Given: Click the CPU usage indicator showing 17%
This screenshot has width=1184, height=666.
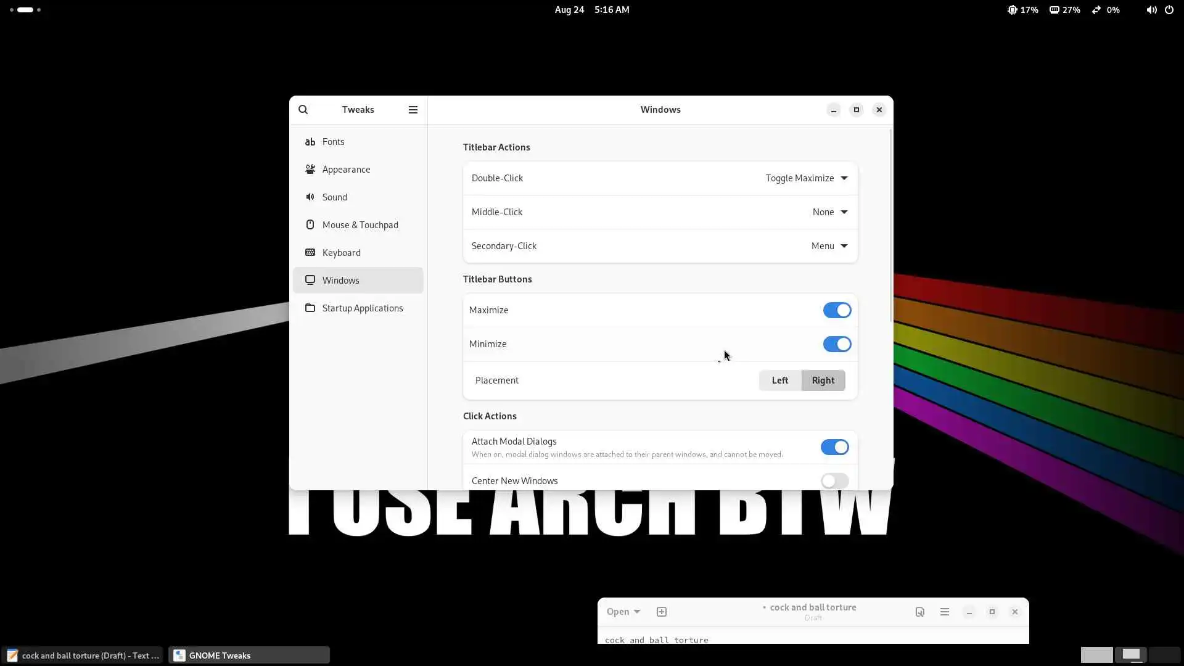Looking at the screenshot, I should [x=1022, y=10].
